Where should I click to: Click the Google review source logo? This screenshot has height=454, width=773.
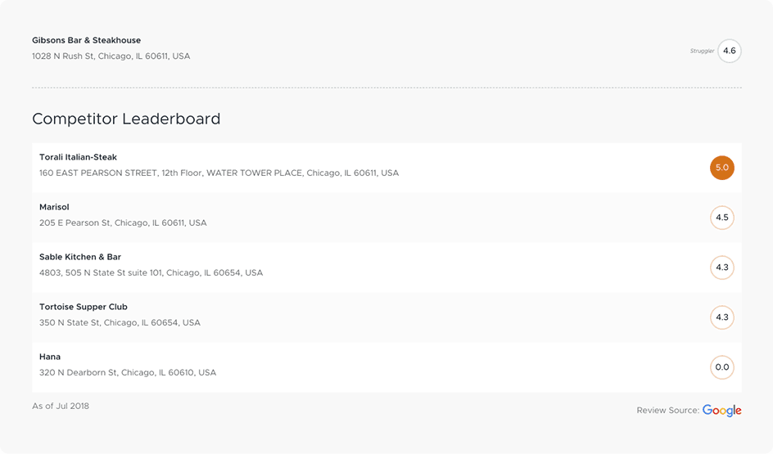(721, 411)
